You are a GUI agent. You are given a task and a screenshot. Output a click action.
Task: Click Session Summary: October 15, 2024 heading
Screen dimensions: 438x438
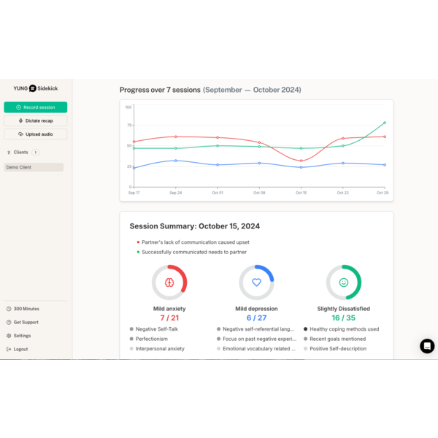pyautogui.click(x=195, y=226)
